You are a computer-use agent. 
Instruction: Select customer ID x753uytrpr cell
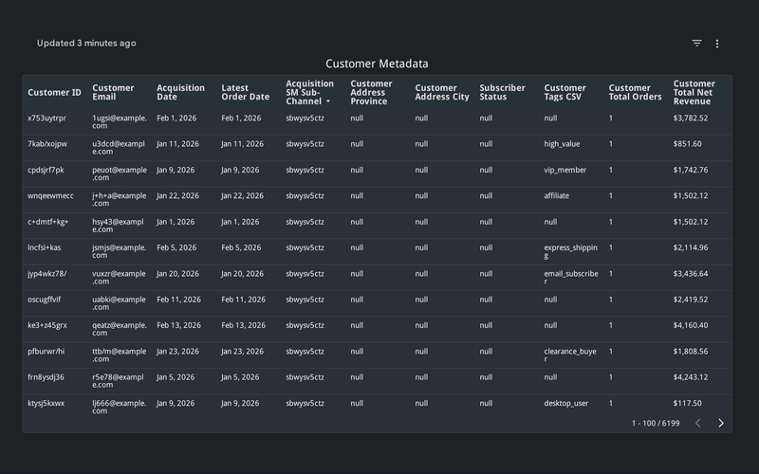tap(47, 118)
